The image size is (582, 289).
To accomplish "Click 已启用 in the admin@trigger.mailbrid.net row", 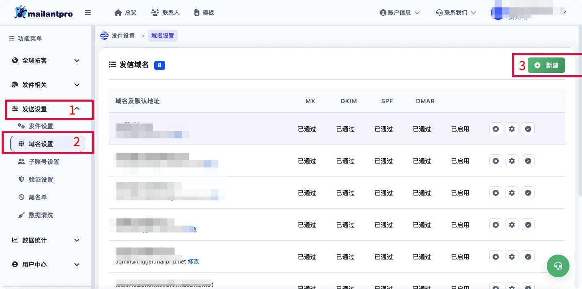I will [460, 257].
